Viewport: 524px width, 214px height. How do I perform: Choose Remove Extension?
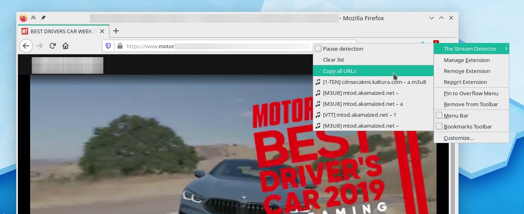(471, 71)
